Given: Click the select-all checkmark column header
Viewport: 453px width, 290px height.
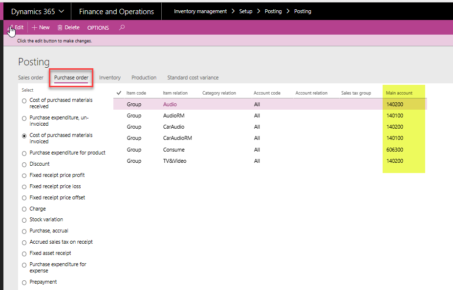Looking at the screenshot, I should pyautogui.click(x=119, y=93).
